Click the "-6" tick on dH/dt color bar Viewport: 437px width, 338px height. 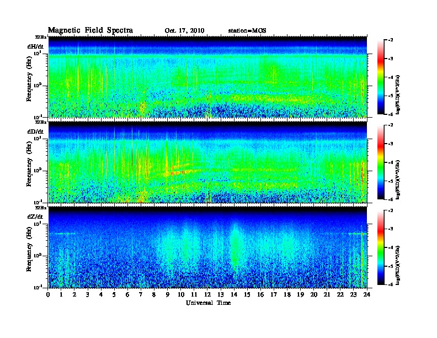[x=391, y=114]
